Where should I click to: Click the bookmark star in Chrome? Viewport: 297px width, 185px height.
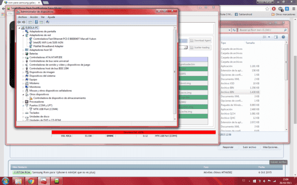coord(267,9)
